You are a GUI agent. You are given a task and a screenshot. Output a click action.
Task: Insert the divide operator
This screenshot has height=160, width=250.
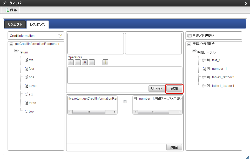[92, 62]
